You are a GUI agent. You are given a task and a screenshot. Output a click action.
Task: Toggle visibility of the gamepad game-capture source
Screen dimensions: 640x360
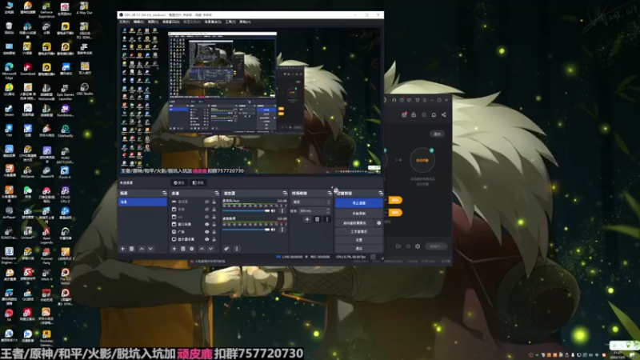(x=206, y=202)
